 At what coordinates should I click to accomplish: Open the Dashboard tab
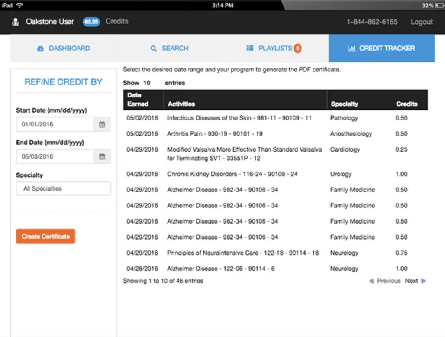coord(63,48)
